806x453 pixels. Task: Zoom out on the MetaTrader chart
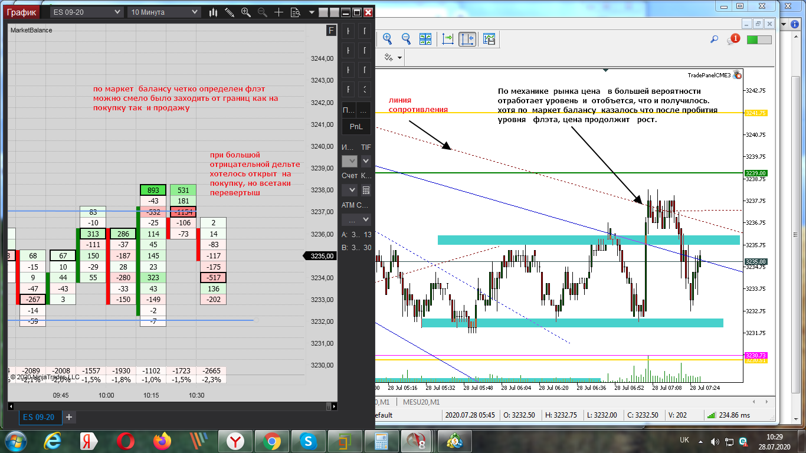point(407,39)
